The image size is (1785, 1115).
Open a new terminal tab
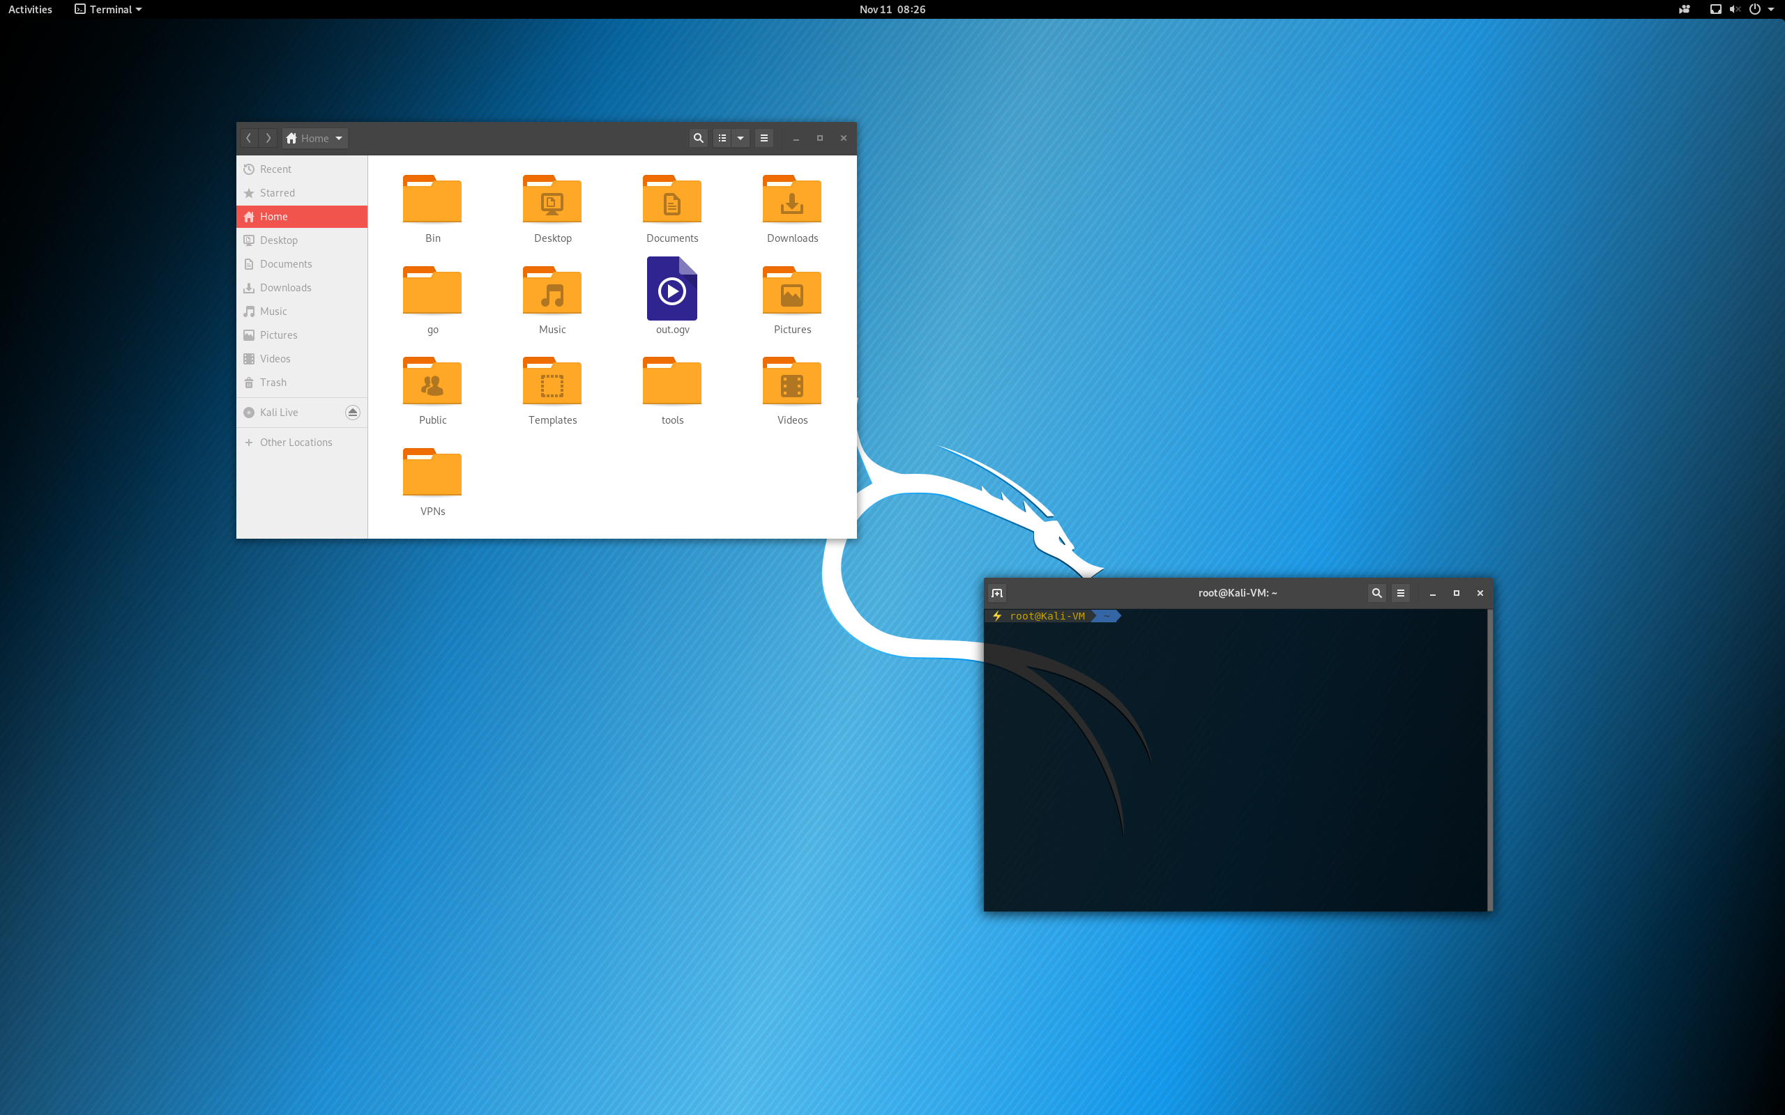[x=997, y=593]
